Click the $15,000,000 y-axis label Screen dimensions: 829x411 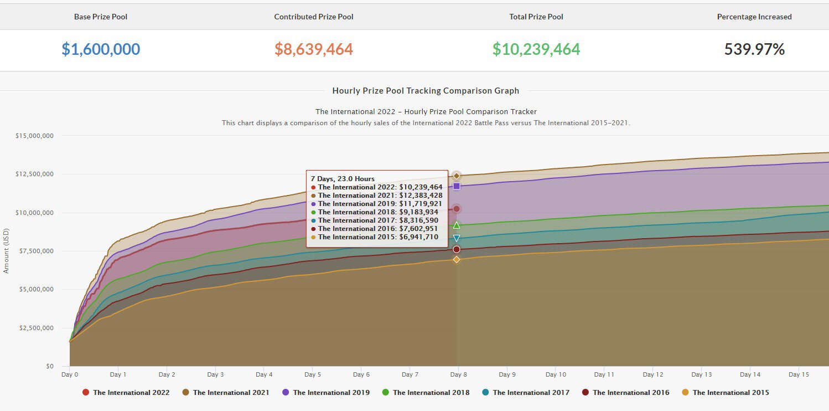tap(35, 136)
